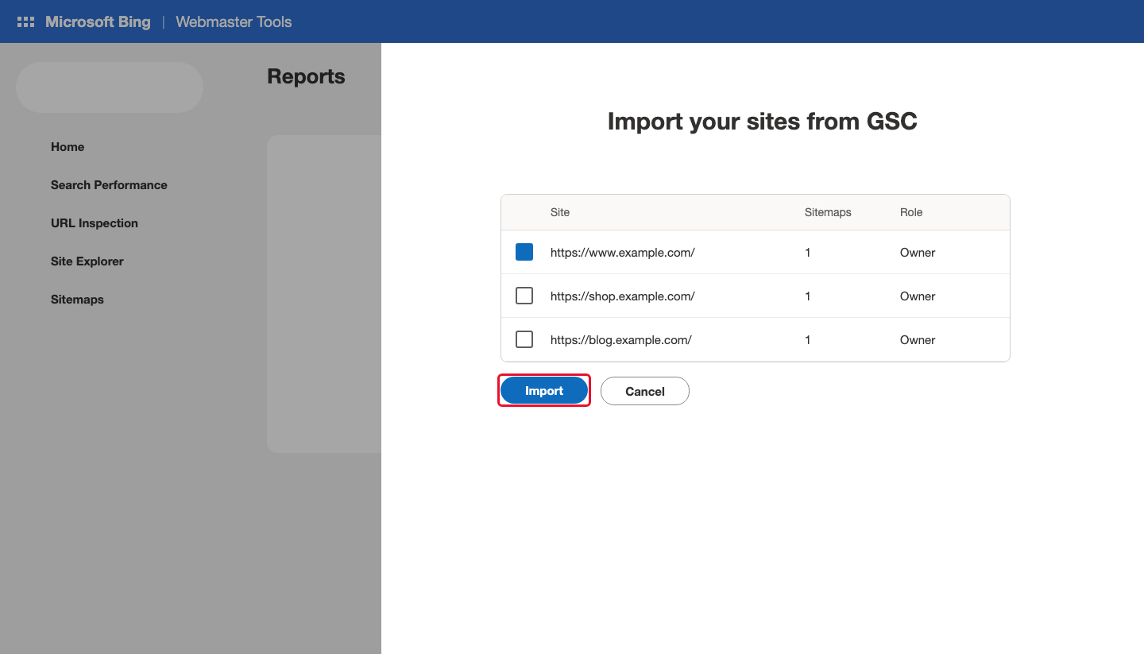Click the Reports page heading

(x=306, y=76)
